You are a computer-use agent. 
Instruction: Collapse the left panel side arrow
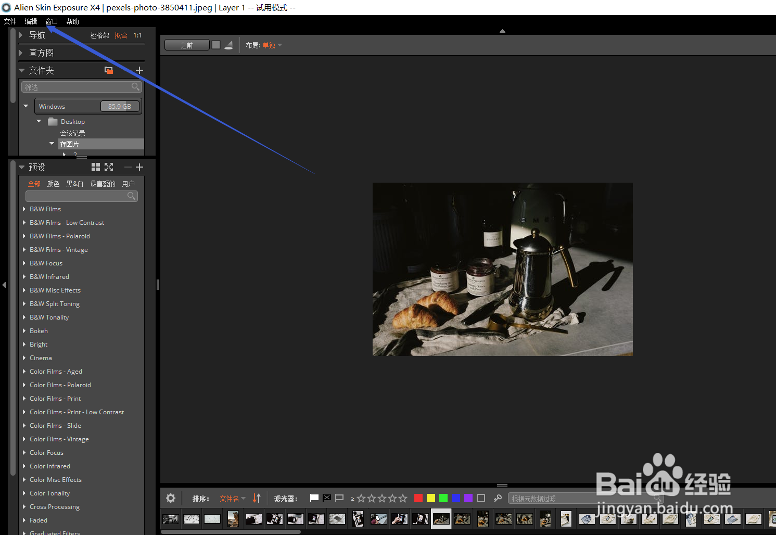[x=4, y=285]
